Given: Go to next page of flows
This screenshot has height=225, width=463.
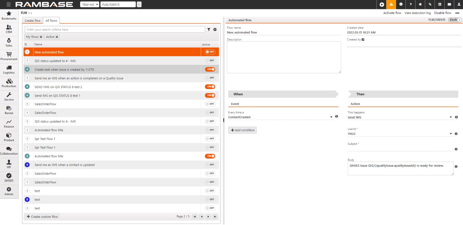Looking at the screenshot, I should click(x=208, y=217).
